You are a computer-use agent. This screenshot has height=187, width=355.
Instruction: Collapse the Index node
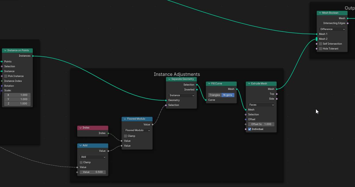coord(80,128)
